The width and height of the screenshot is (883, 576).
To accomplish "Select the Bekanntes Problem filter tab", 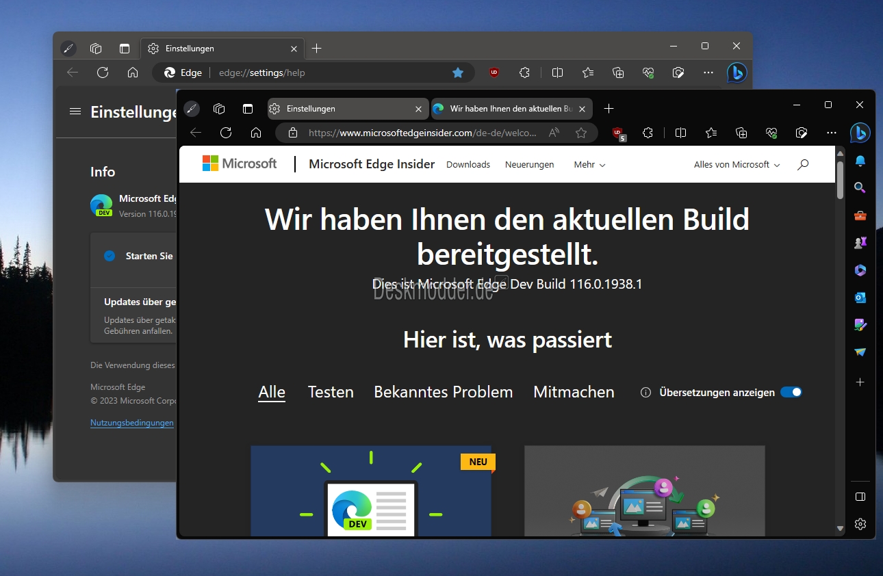I will pyautogui.click(x=444, y=393).
